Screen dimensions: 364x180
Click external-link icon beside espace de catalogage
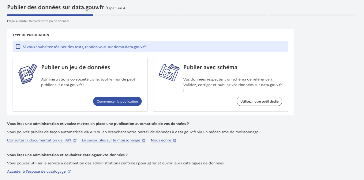pyautogui.click(x=69, y=172)
